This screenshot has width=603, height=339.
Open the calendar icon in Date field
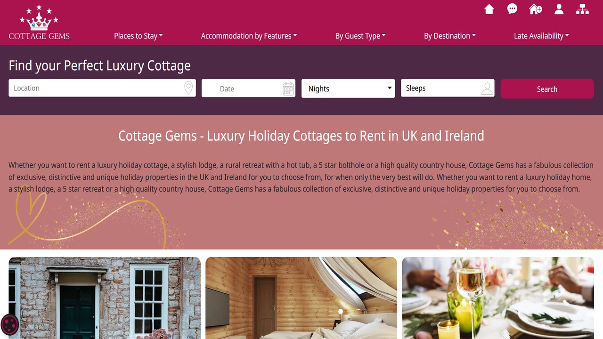[x=288, y=89]
